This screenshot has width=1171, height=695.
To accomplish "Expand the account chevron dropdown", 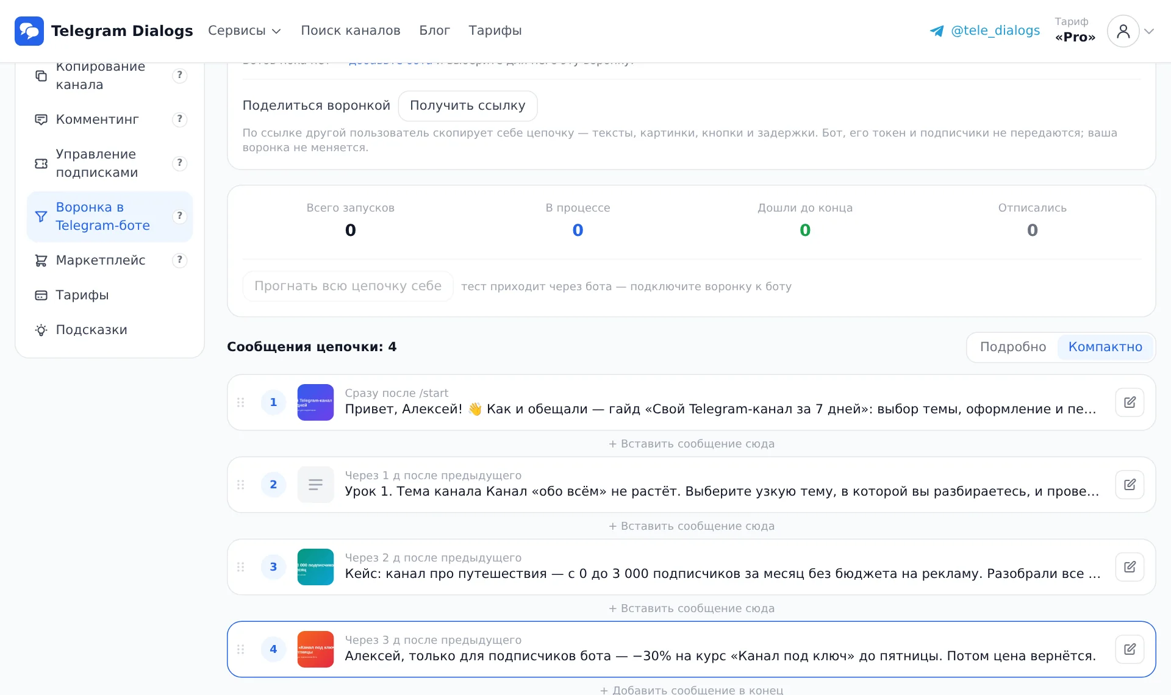I will (1149, 31).
